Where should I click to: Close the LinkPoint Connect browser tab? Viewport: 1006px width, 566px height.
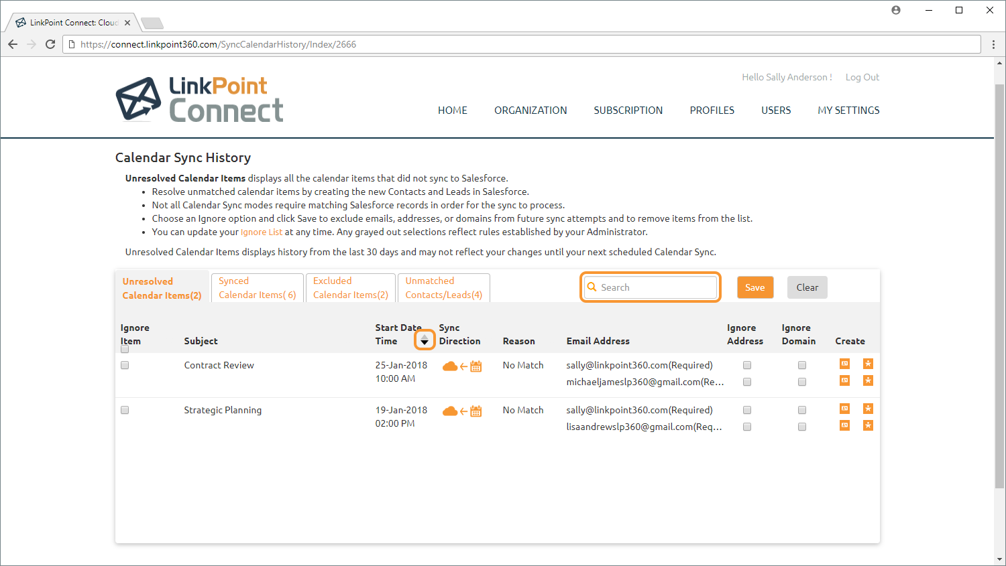pyautogui.click(x=127, y=23)
